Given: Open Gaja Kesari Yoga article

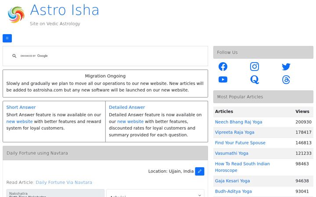Looking at the screenshot, I should tap(232, 181).
